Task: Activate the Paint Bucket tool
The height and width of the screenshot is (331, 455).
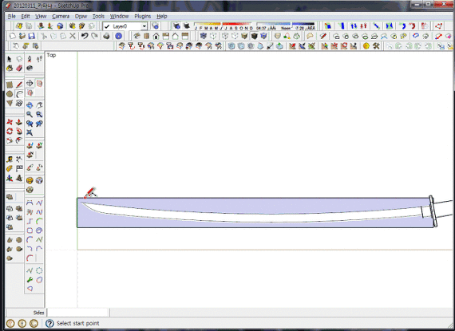Action: (10, 68)
